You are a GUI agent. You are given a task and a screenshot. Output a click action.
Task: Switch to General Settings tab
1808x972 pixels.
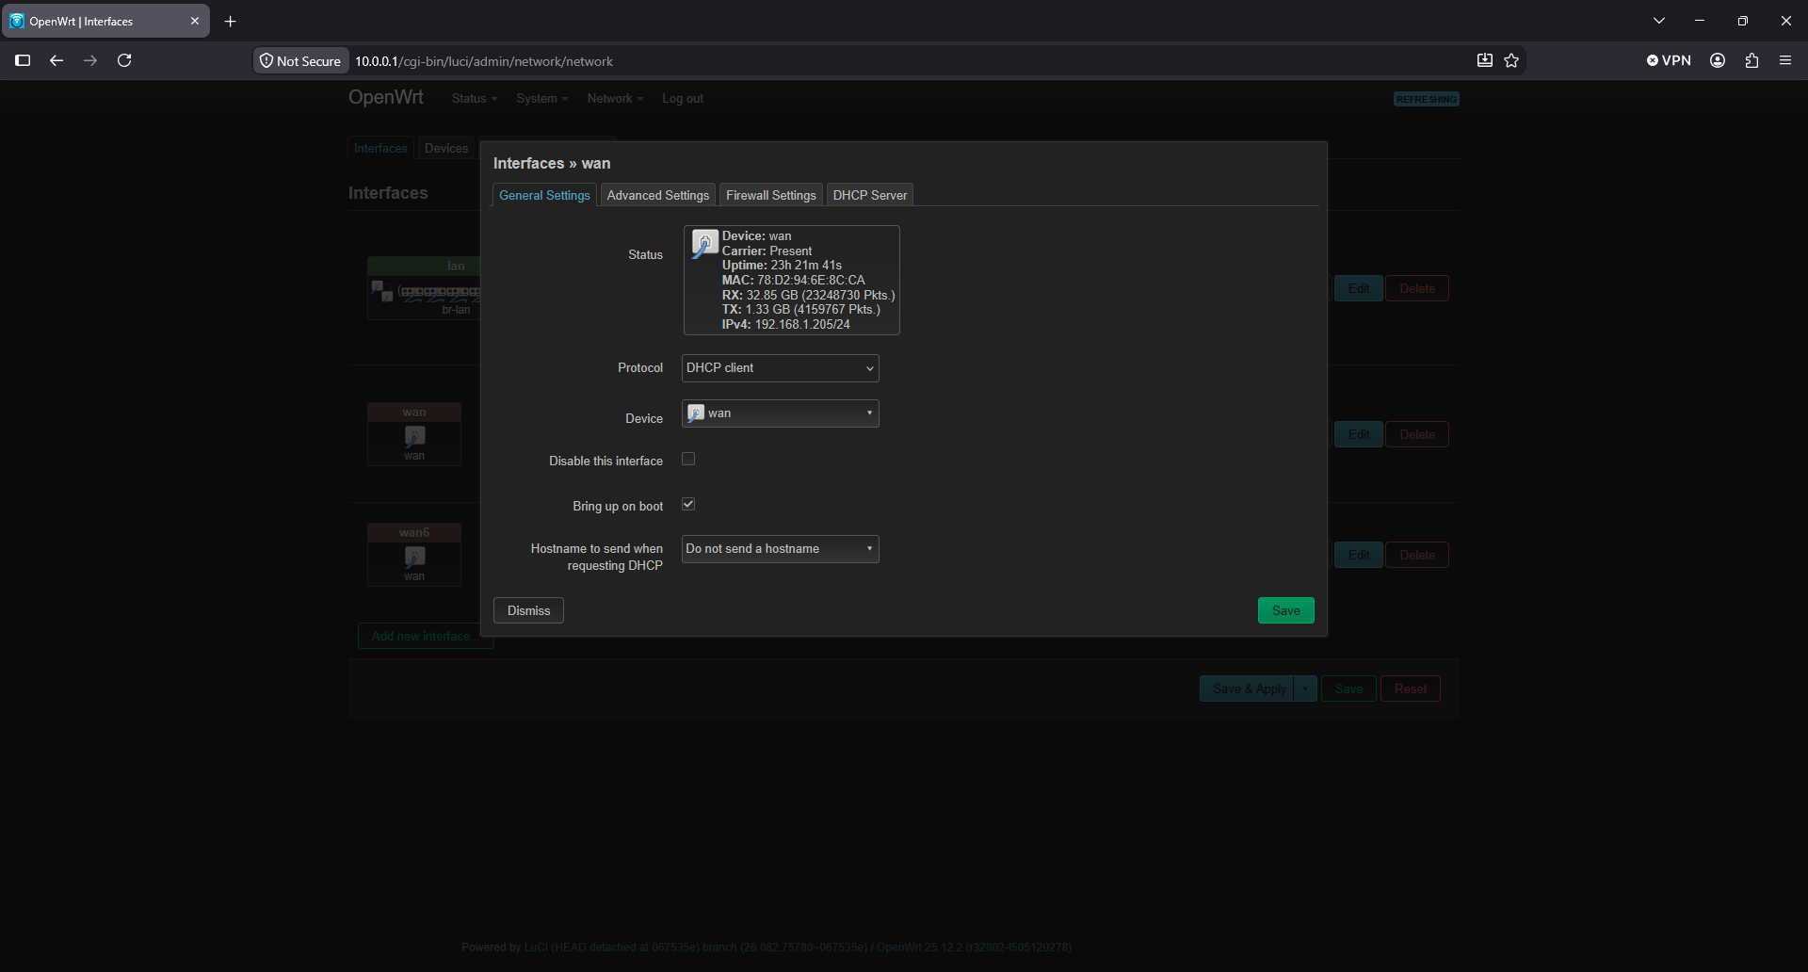click(x=544, y=195)
